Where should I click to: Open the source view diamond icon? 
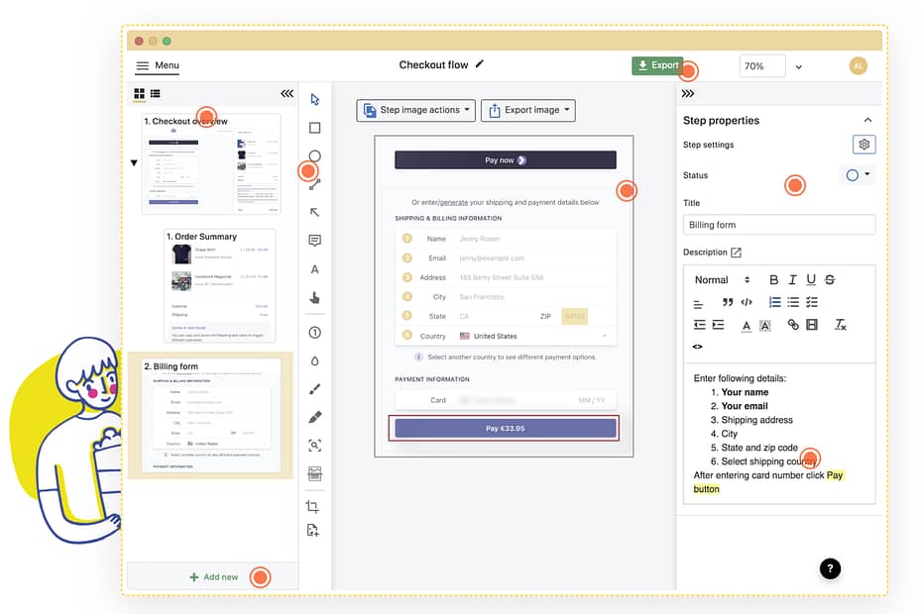(697, 347)
